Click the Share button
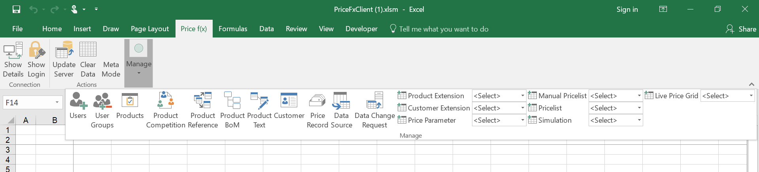Image resolution: width=759 pixels, height=172 pixels. point(741,29)
